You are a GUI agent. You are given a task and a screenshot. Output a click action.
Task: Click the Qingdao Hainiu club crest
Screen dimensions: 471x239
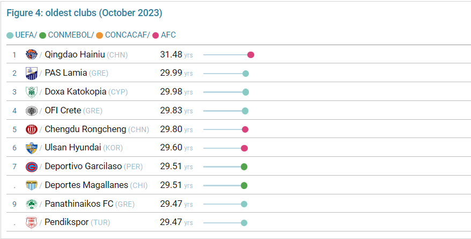[31, 55]
